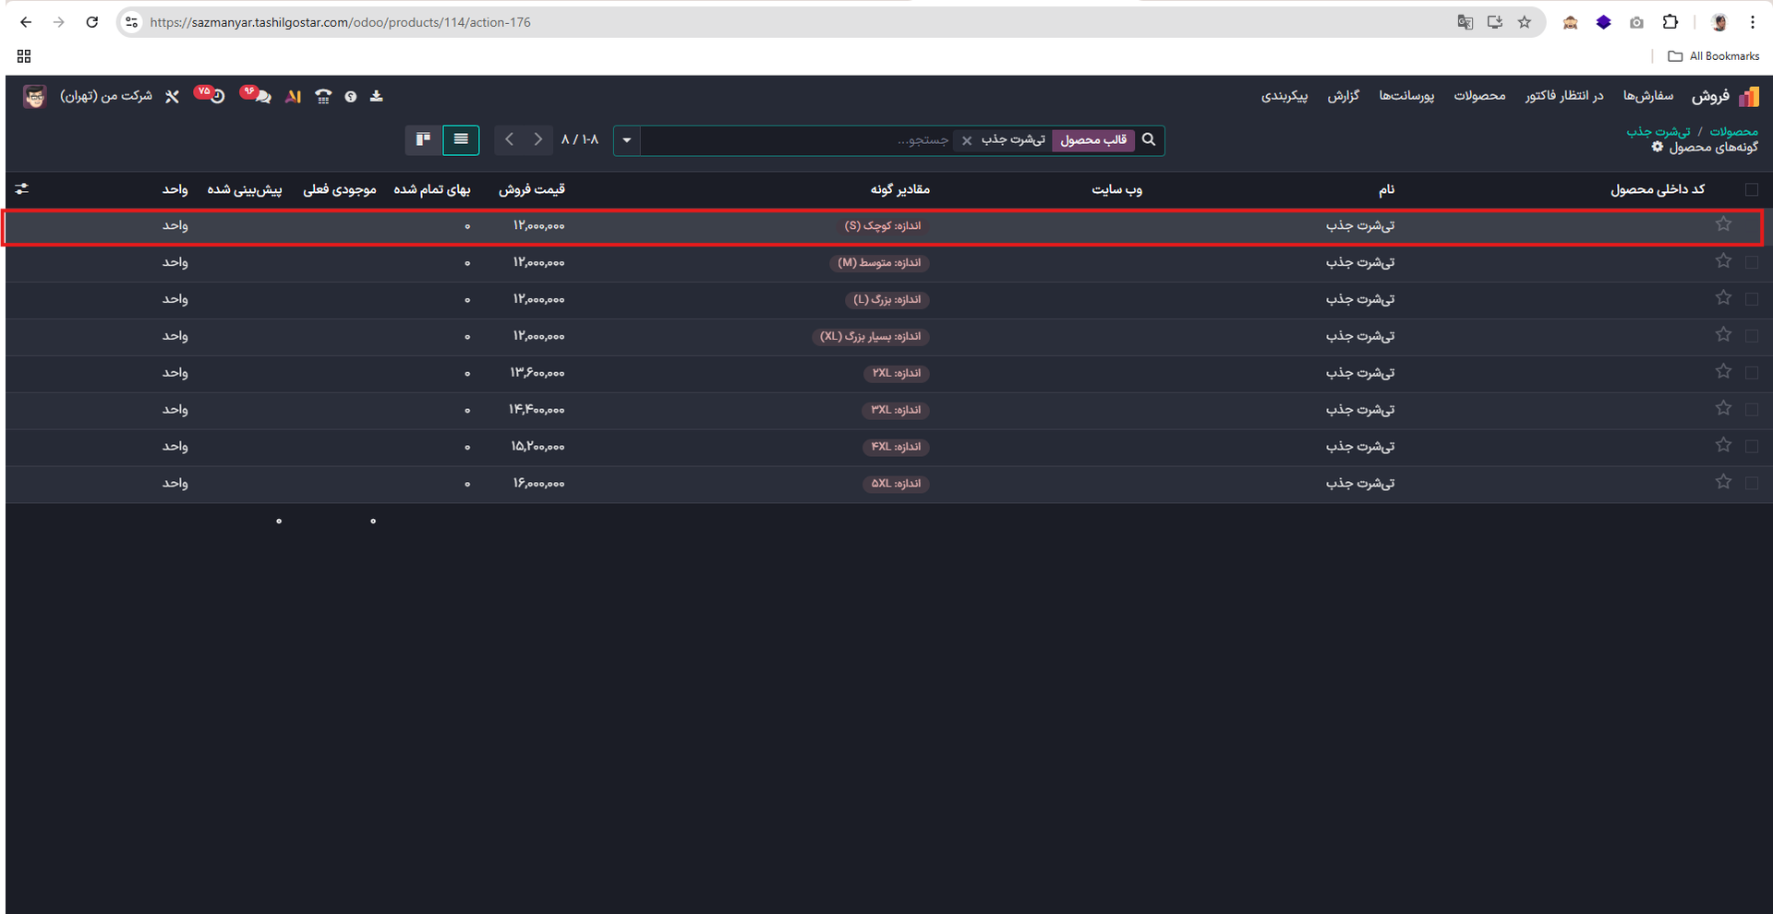Screen dimensions: 1773x914
Task: Check the 4XL variant row
Action: [1752, 447]
